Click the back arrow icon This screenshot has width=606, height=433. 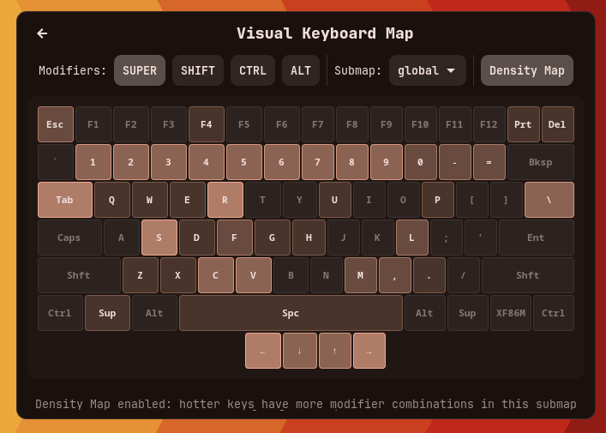click(x=42, y=33)
